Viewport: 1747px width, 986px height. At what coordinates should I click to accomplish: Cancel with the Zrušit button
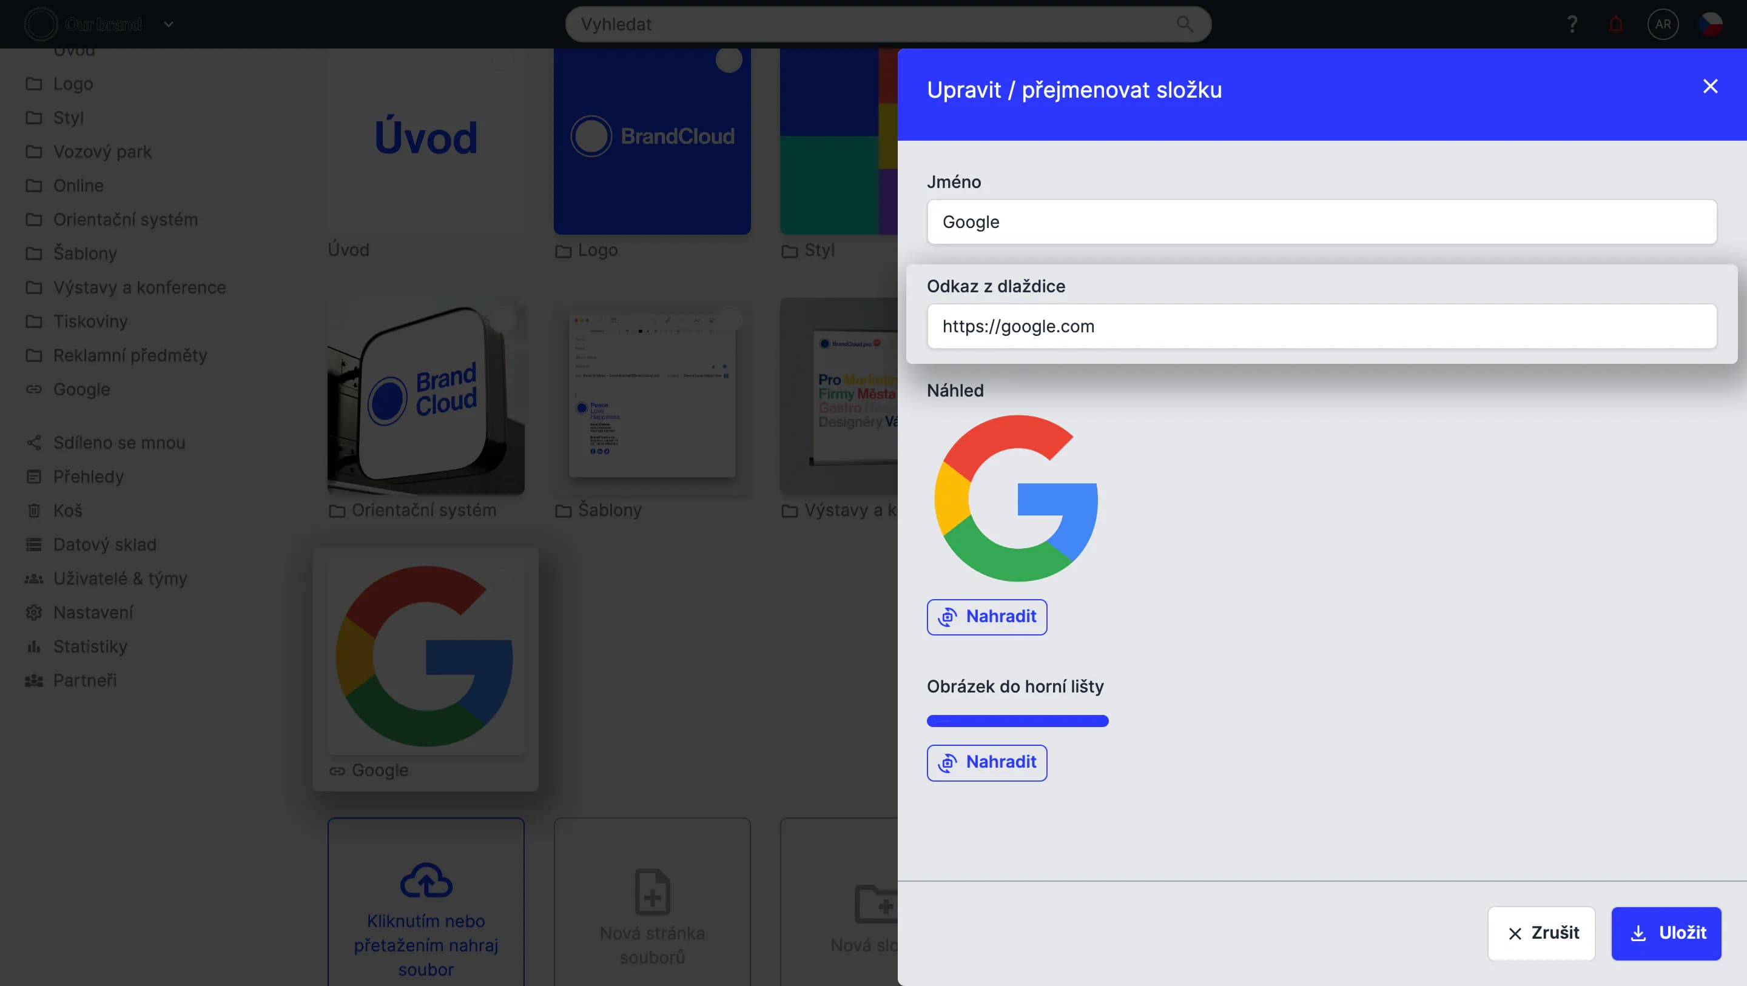(x=1541, y=933)
